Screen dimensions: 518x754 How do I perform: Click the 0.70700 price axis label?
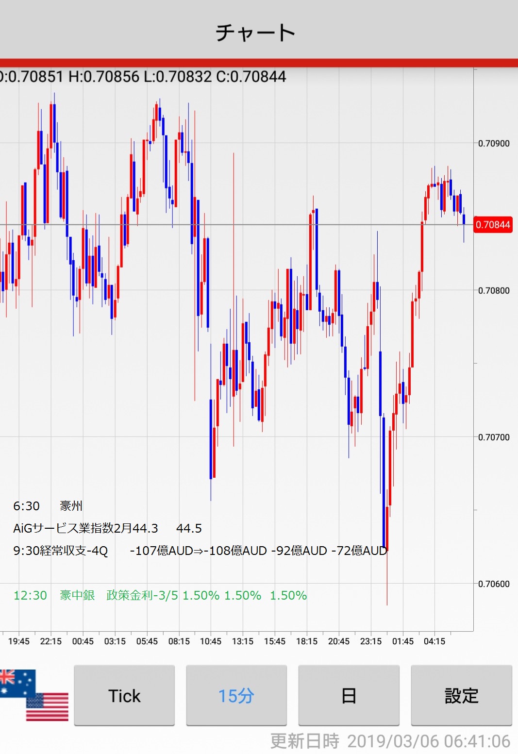[x=494, y=437]
